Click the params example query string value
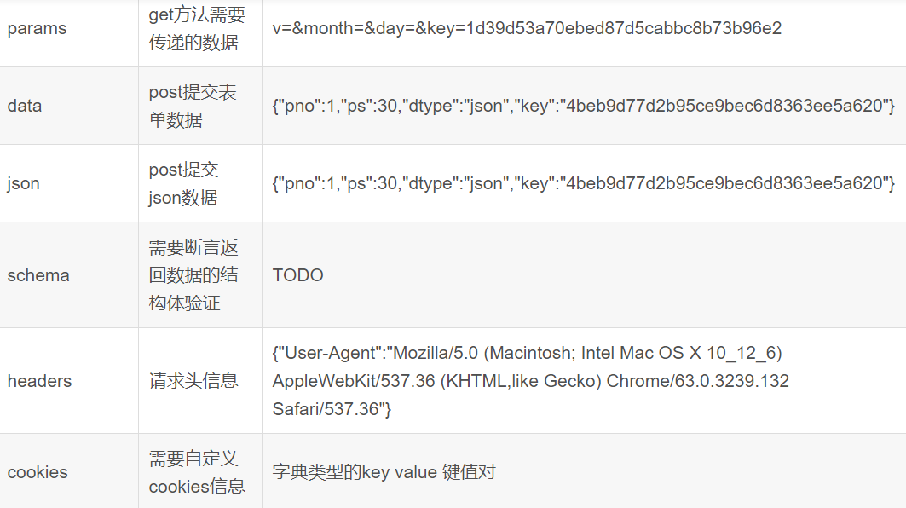This screenshot has width=906, height=508. 527,28
